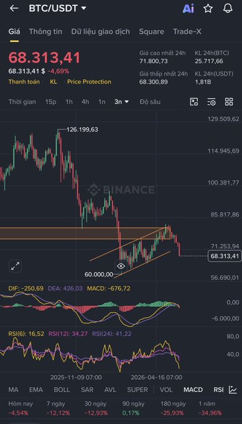Toggle the RSI indicator

point(218,390)
